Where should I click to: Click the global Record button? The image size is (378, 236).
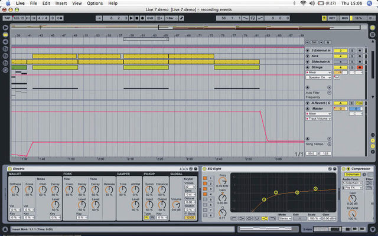pos(142,18)
